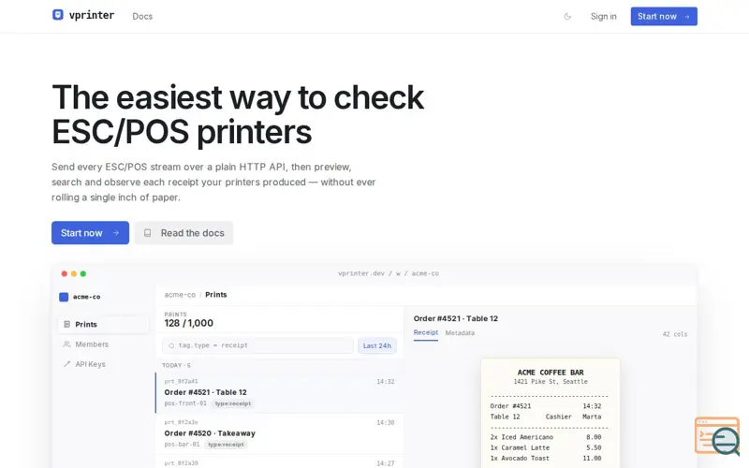The width and height of the screenshot is (749, 468).
Task: Click the Prints breadcrumb title
Action: 216,295
